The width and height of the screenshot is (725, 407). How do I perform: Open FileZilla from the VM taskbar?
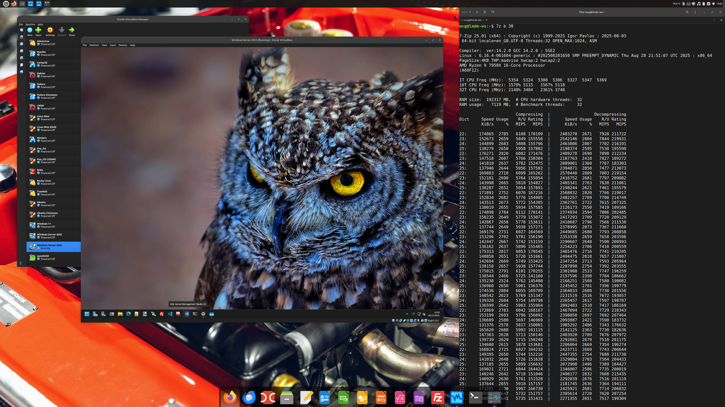(161, 314)
